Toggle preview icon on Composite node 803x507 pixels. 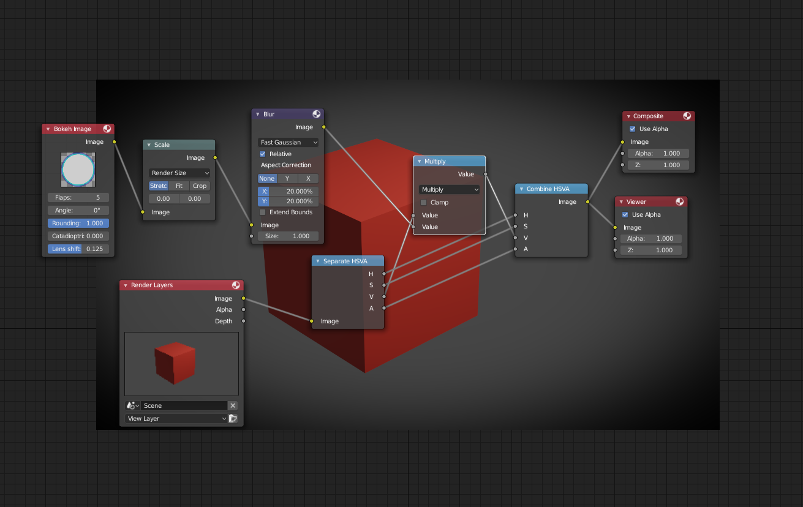tap(687, 116)
